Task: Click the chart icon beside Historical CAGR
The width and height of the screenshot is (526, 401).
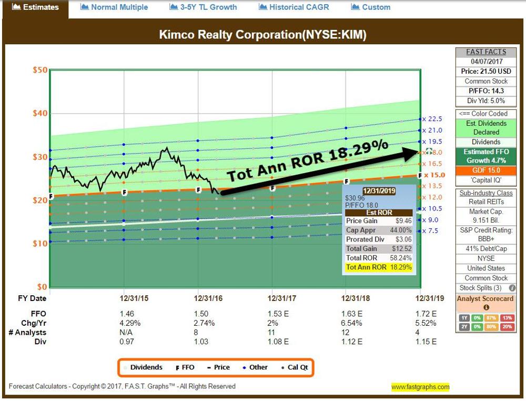Action: [263, 7]
